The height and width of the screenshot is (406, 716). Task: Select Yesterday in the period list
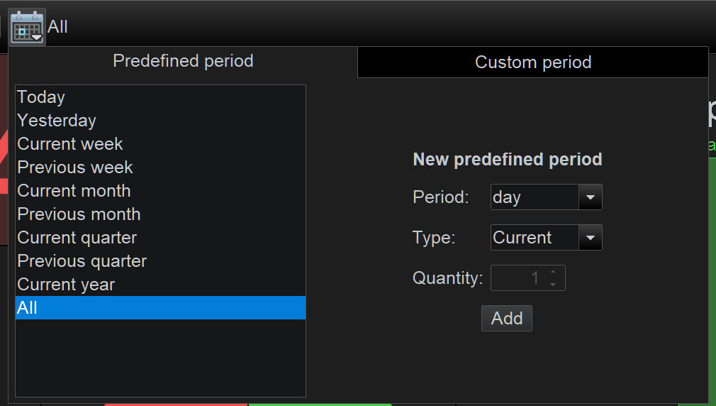[57, 121]
